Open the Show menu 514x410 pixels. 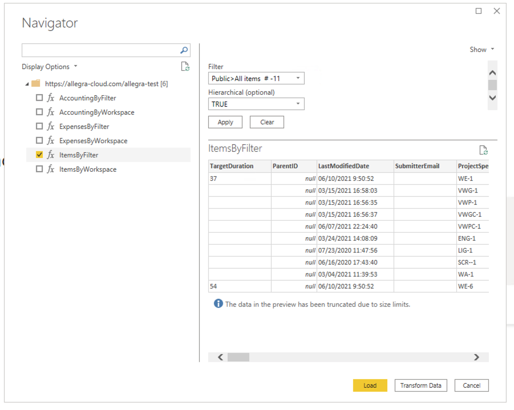point(481,49)
